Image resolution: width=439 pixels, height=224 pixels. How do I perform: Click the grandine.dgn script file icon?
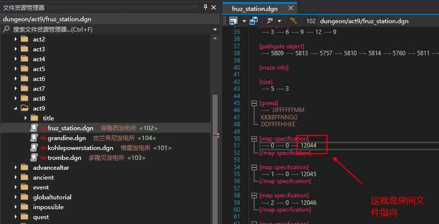(34, 138)
